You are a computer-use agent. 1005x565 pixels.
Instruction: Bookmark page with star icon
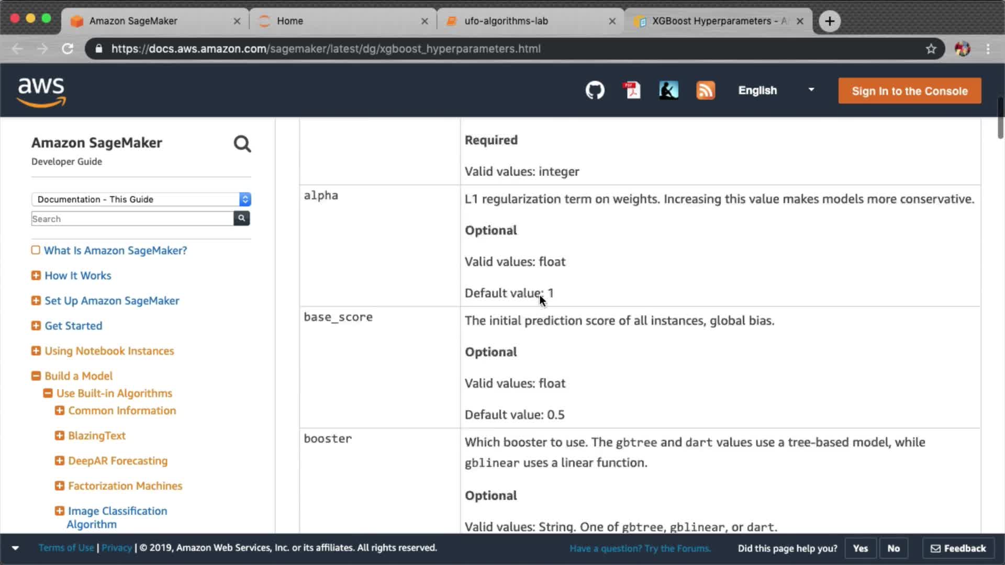coord(931,49)
